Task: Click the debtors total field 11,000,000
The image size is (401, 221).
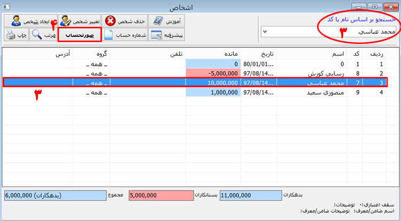Action: [250, 195]
